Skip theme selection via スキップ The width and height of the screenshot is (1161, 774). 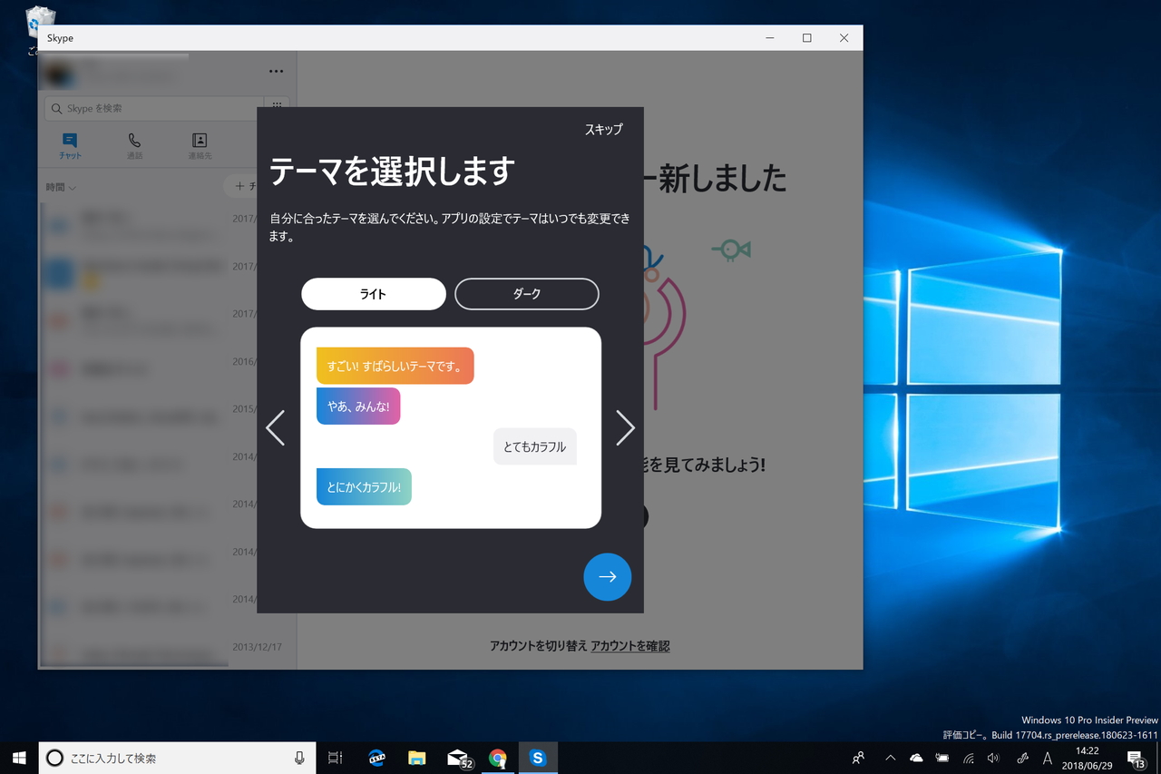603,130
